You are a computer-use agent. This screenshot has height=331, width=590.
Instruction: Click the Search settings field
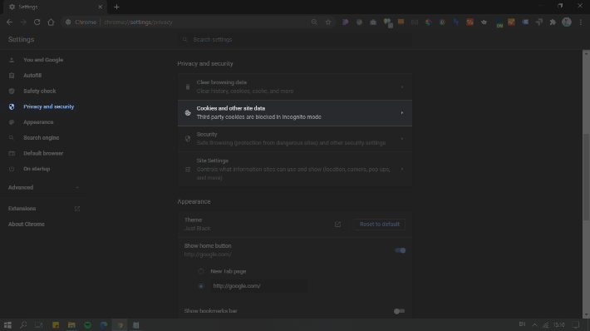295,40
